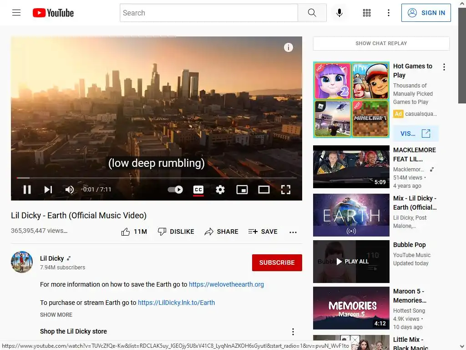Show chat replay
466x350 pixels.
tap(381, 43)
